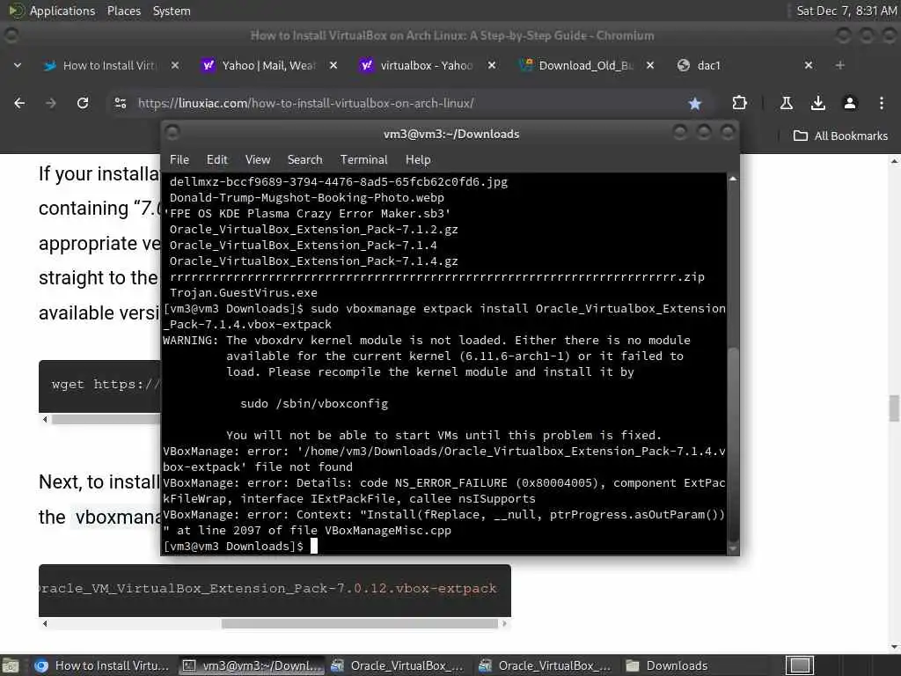Click the 'sudo /sbin/vboxconfig' line in terminal
Viewport: 901px width, 676px height.
coord(314,404)
